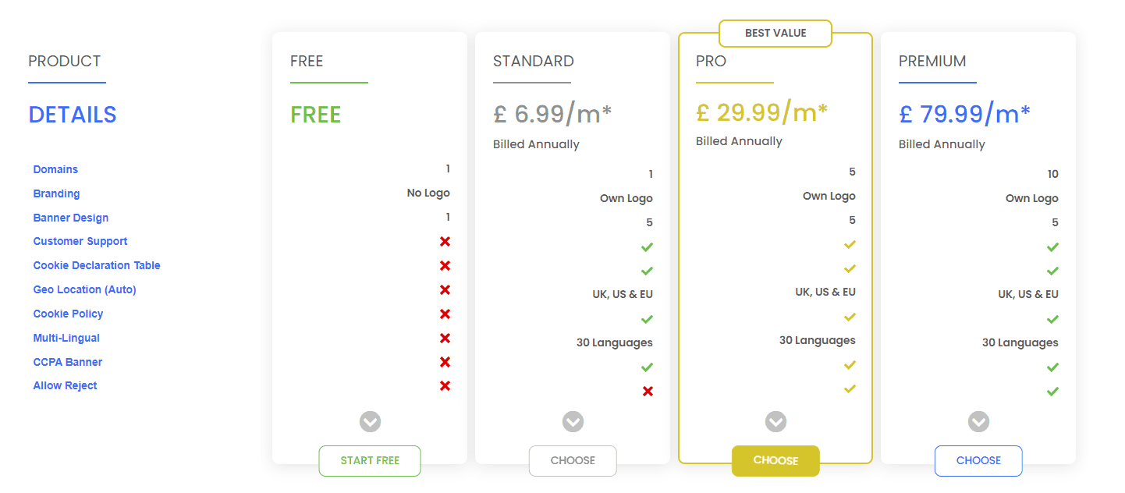Choose the Pro plan
1125x493 pixels.
(x=775, y=461)
